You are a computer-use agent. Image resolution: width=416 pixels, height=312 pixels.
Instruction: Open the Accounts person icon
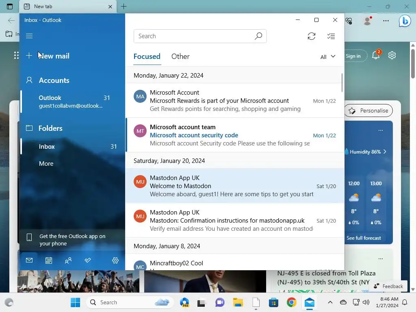tap(29, 80)
